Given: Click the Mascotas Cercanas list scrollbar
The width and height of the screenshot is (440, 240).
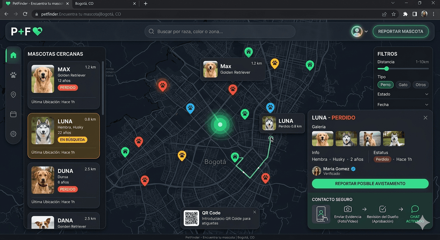Looking at the screenshot, I should (x=103, y=87).
